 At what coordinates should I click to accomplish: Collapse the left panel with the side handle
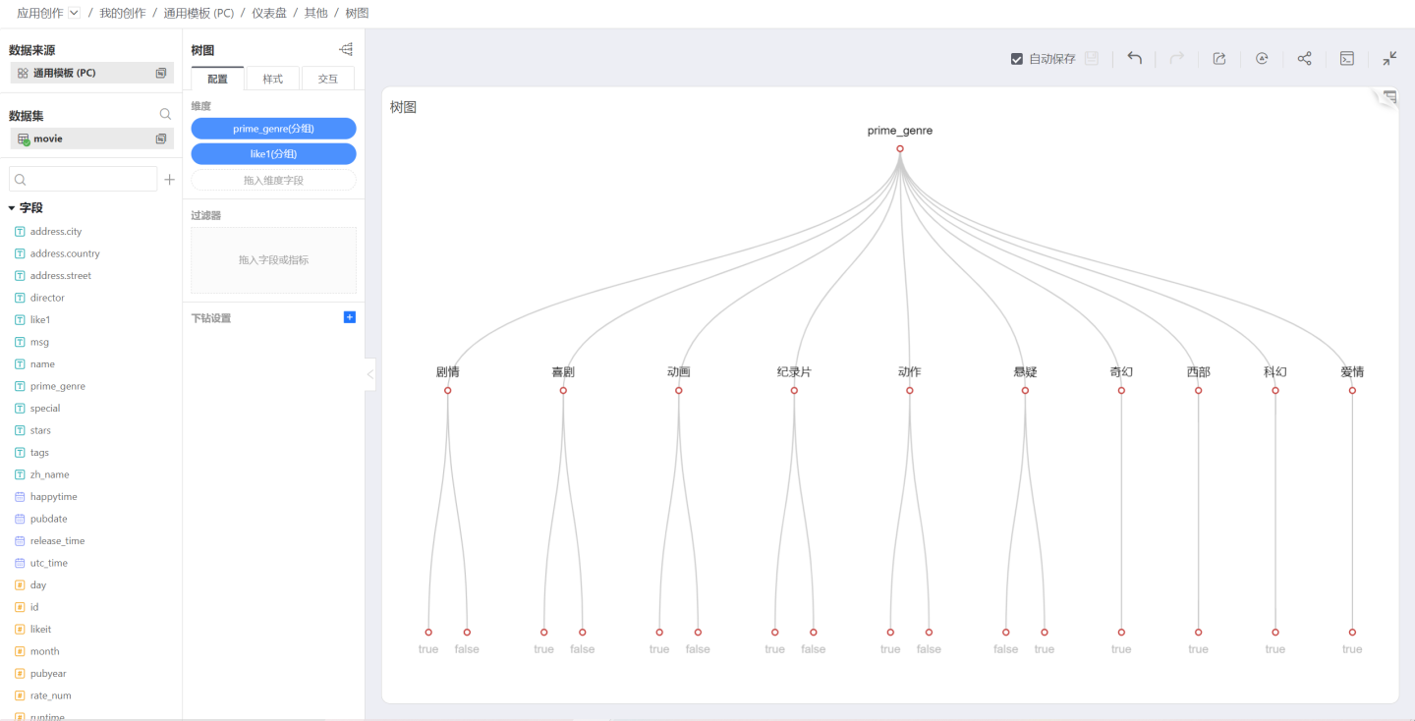tap(370, 374)
